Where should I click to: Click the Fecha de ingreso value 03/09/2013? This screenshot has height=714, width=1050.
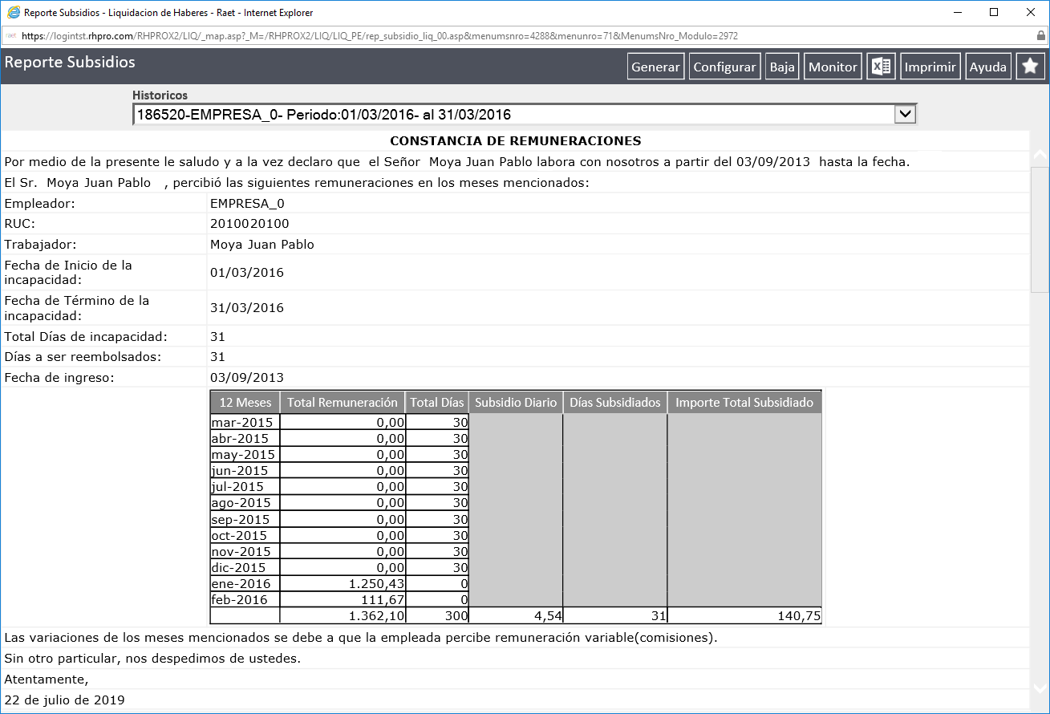click(246, 378)
